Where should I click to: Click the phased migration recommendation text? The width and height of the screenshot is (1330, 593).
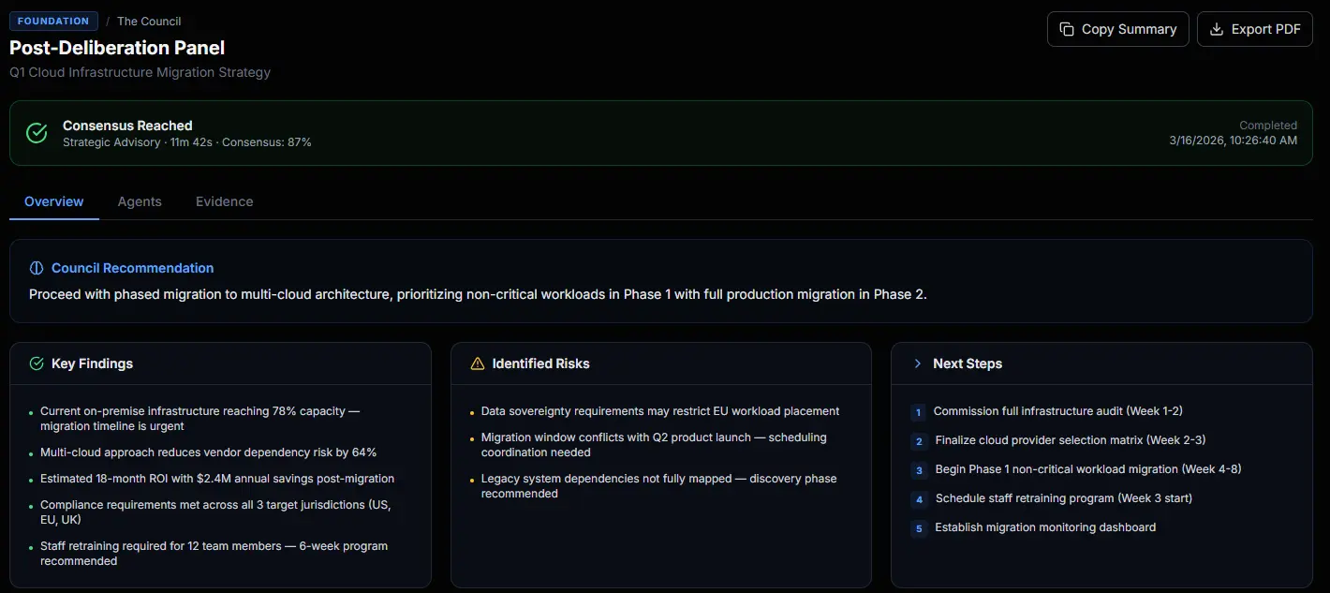coord(478,294)
